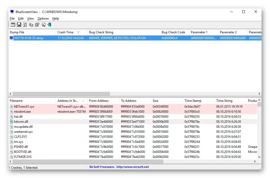Viewport: 270px width, 178px height.
Task: Select size value 0x00348000
Action: pos(160,106)
